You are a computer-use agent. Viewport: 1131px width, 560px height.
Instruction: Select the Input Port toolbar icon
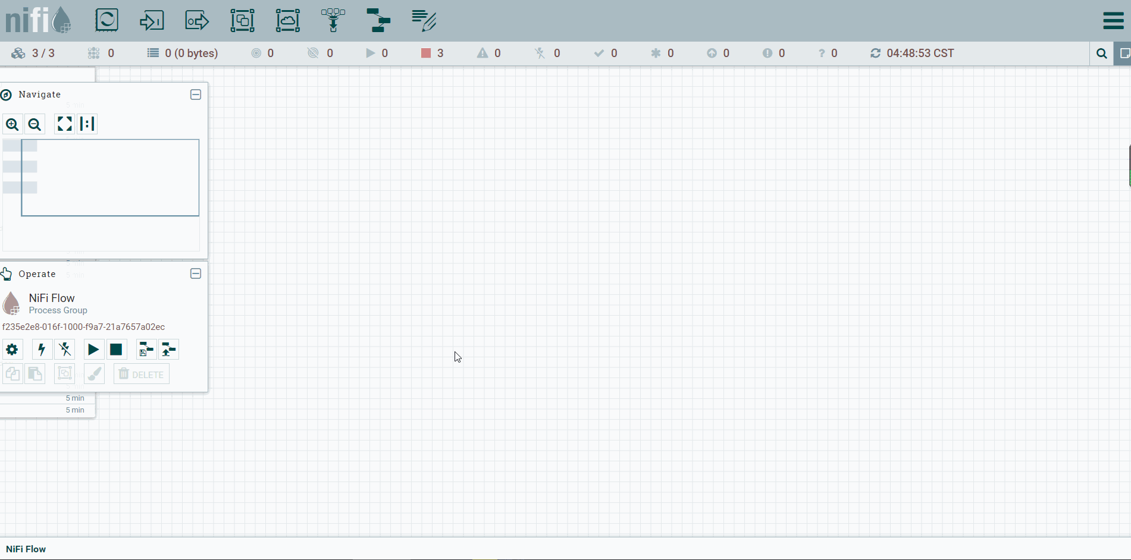point(152,20)
